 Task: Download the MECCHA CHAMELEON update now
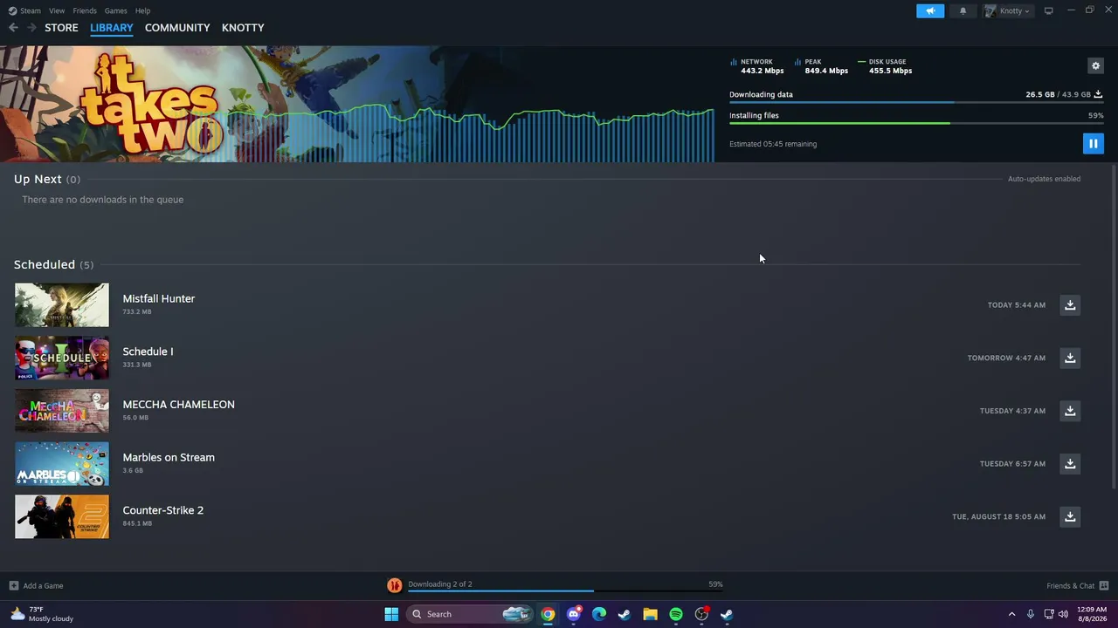pos(1070,411)
